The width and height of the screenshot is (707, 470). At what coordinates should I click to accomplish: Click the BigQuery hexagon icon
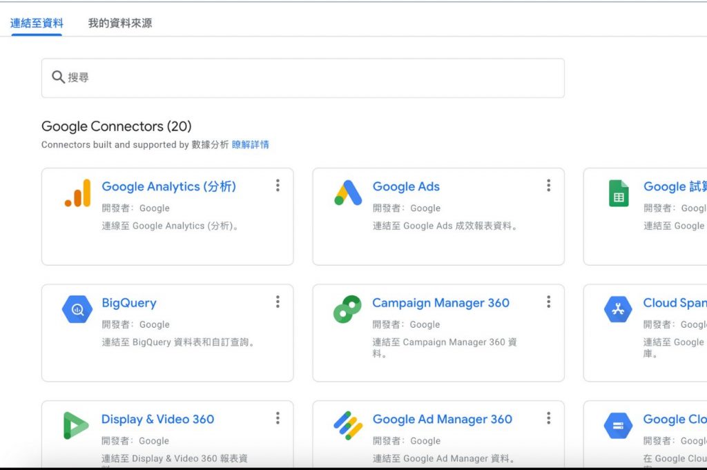77,309
